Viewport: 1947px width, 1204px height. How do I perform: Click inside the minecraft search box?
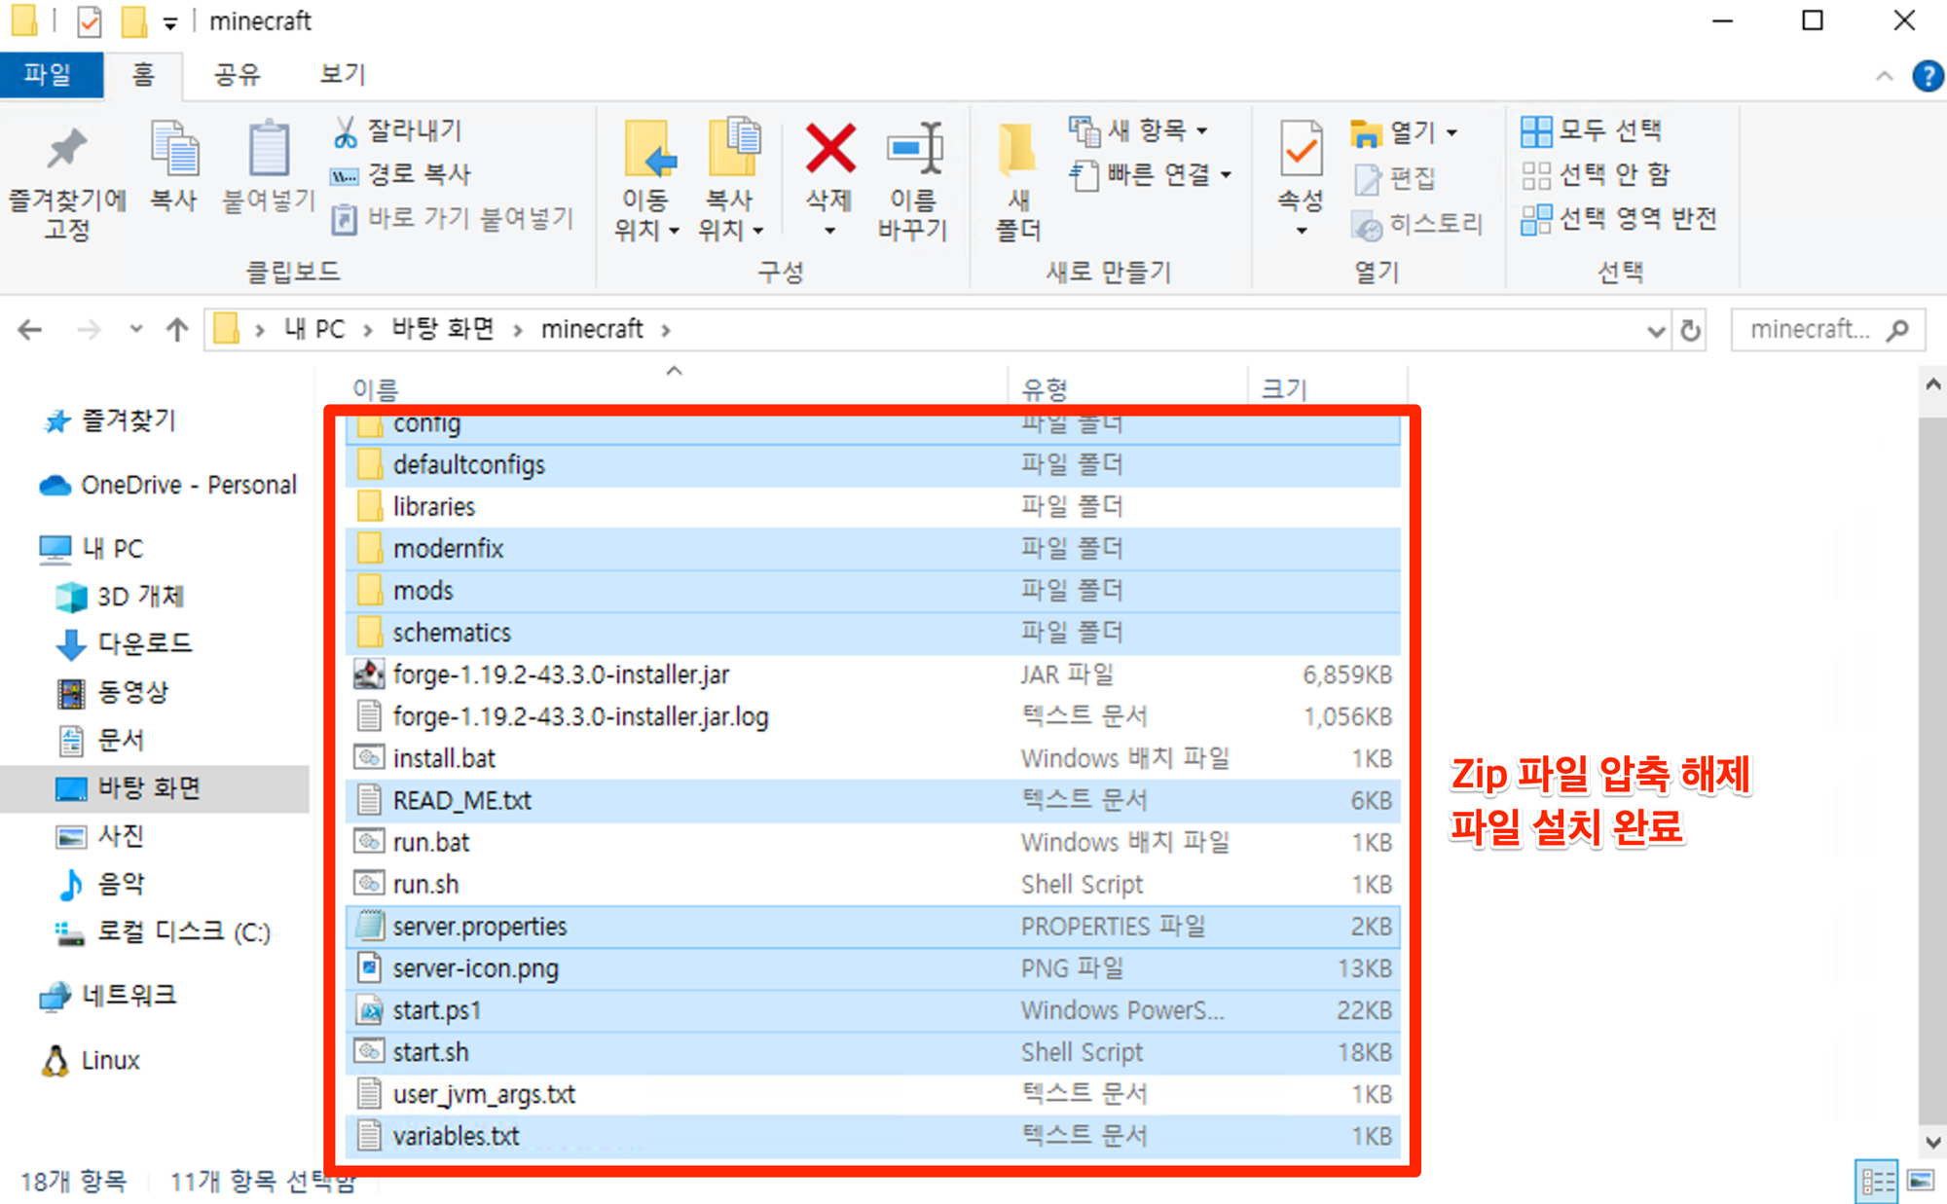click(x=1811, y=330)
